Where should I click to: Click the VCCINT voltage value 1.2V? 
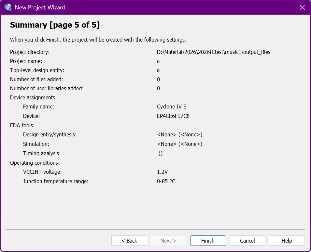click(162, 172)
